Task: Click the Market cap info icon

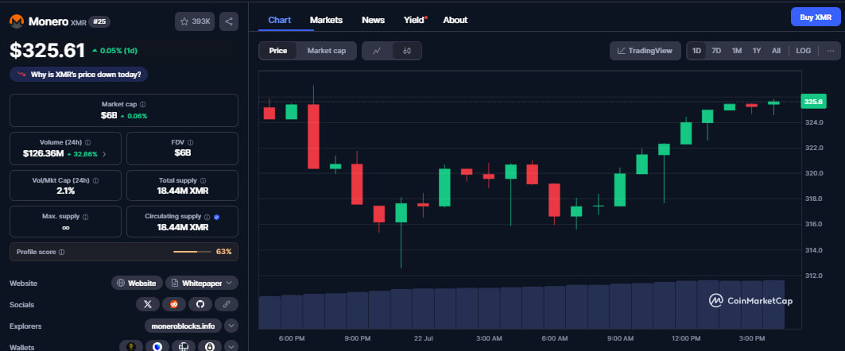Action: click(x=143, y=105)
